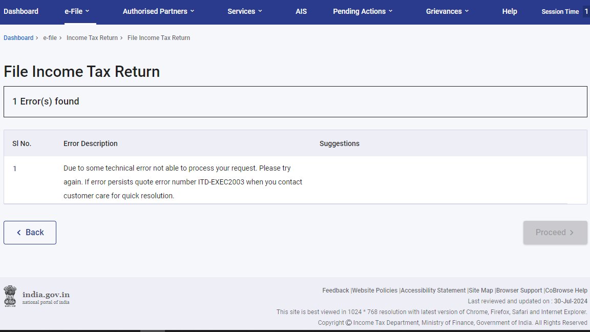Expand the e-File dropdown chevron

(87, 11)
